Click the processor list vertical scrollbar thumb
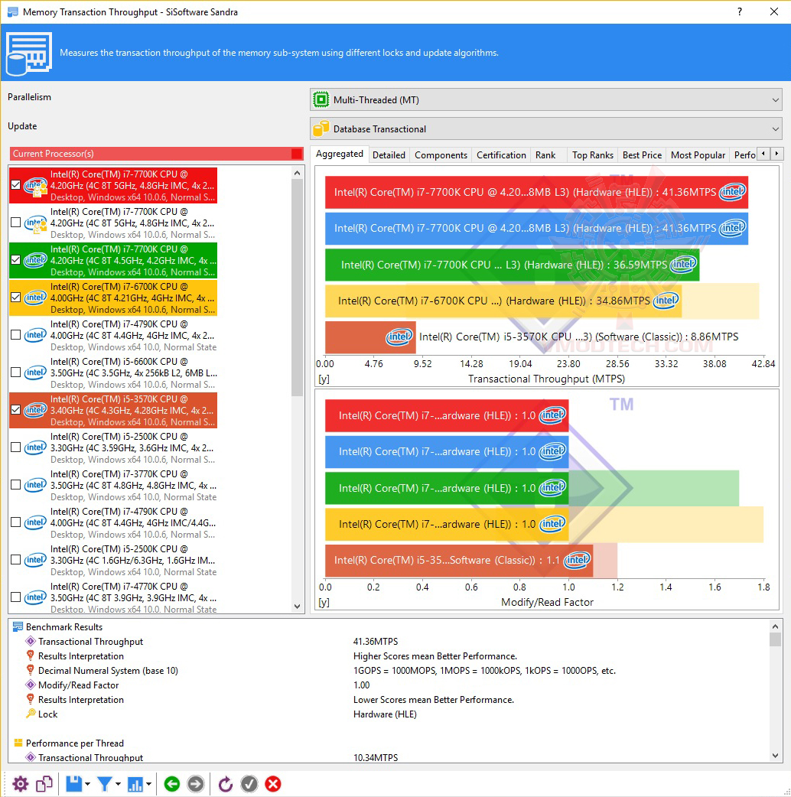This screenshot has height=797, width=791. (298, 288)
